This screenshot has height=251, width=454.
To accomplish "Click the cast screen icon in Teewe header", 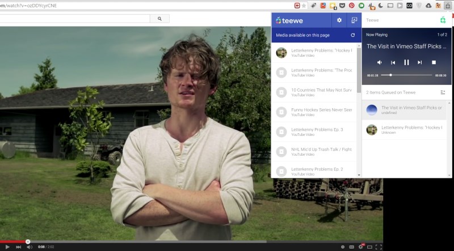I will click(354, 20).
